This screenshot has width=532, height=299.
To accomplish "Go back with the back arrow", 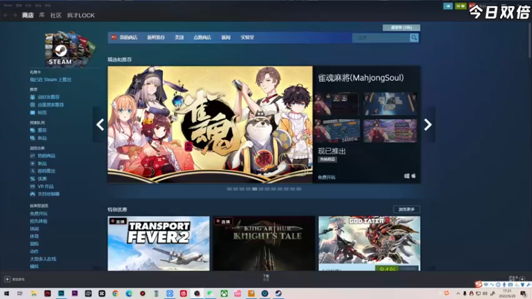I will [x=6, y=15].
